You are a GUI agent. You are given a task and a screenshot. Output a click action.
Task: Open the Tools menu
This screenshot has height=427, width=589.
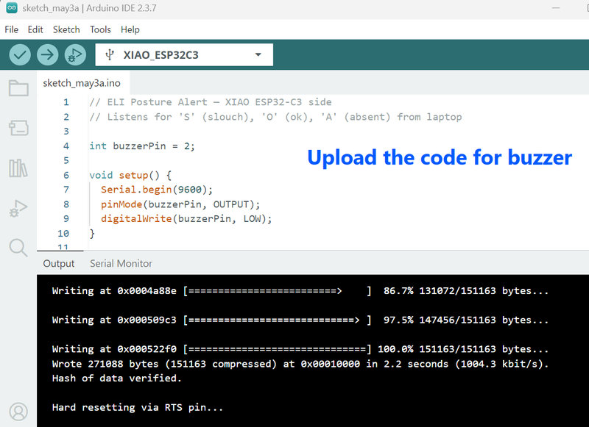100,29
